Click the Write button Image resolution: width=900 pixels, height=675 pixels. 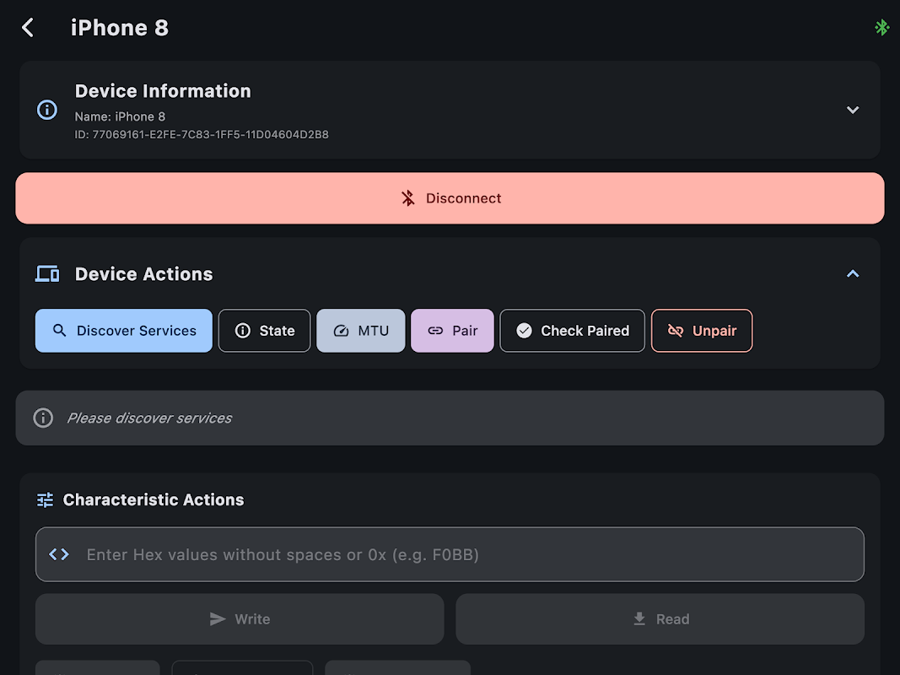pos(240,618)
